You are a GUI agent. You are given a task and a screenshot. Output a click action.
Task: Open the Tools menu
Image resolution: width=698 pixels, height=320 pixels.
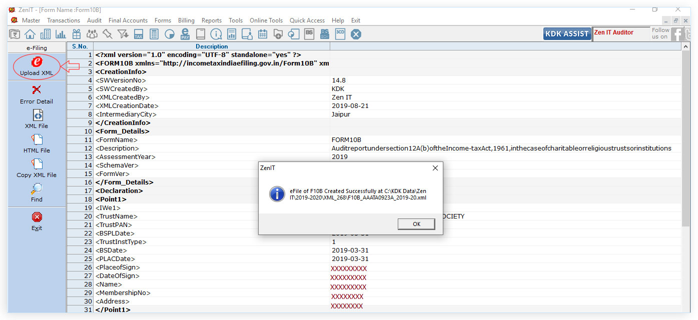pos(236,20)
